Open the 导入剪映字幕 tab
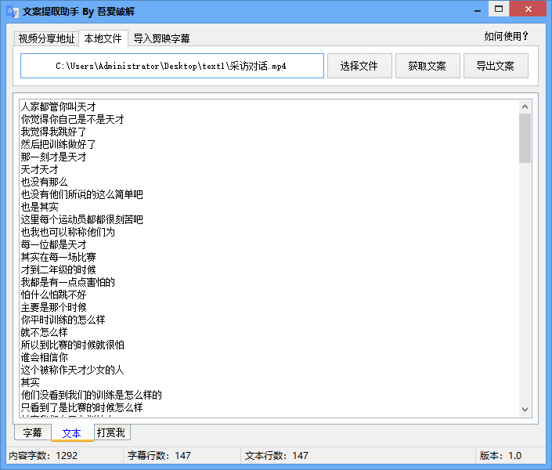 [x=161, y=38]
